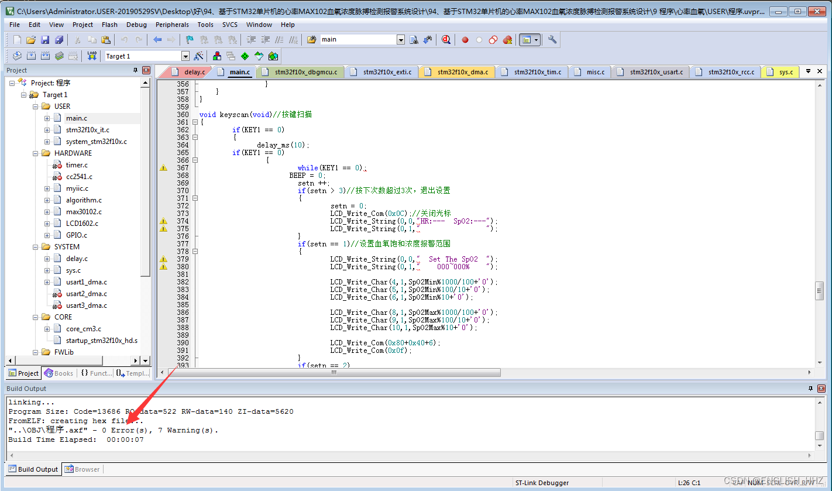Open the Peripherals menu
Viewport: 832px width, 491px height.
pyautogui.click(x=172, y=25)
